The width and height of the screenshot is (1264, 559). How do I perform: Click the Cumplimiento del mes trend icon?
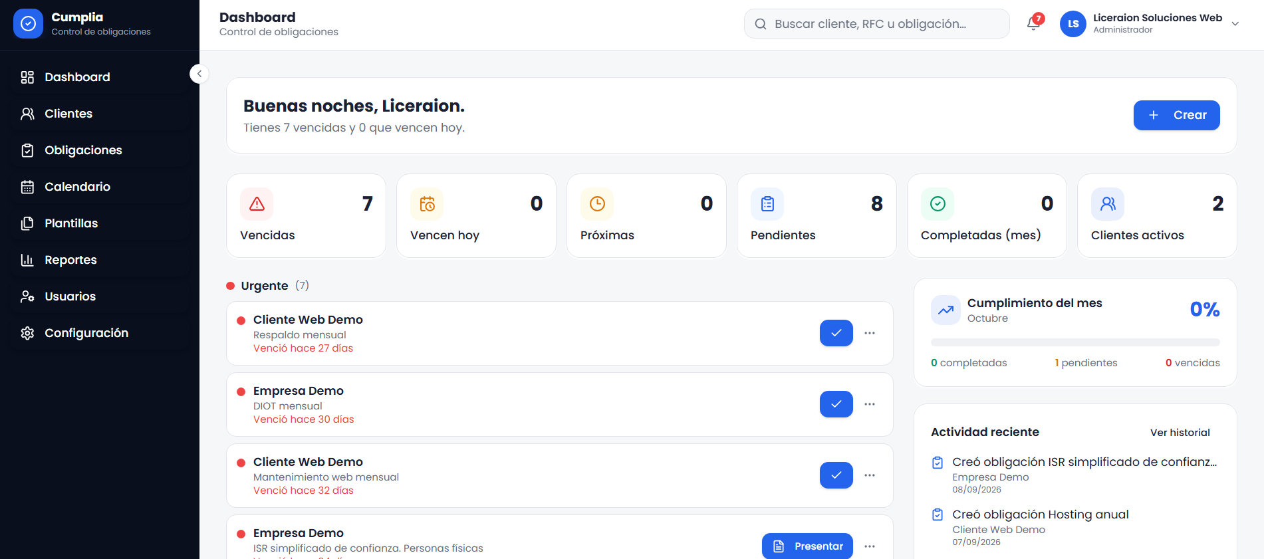pos(946,310)
